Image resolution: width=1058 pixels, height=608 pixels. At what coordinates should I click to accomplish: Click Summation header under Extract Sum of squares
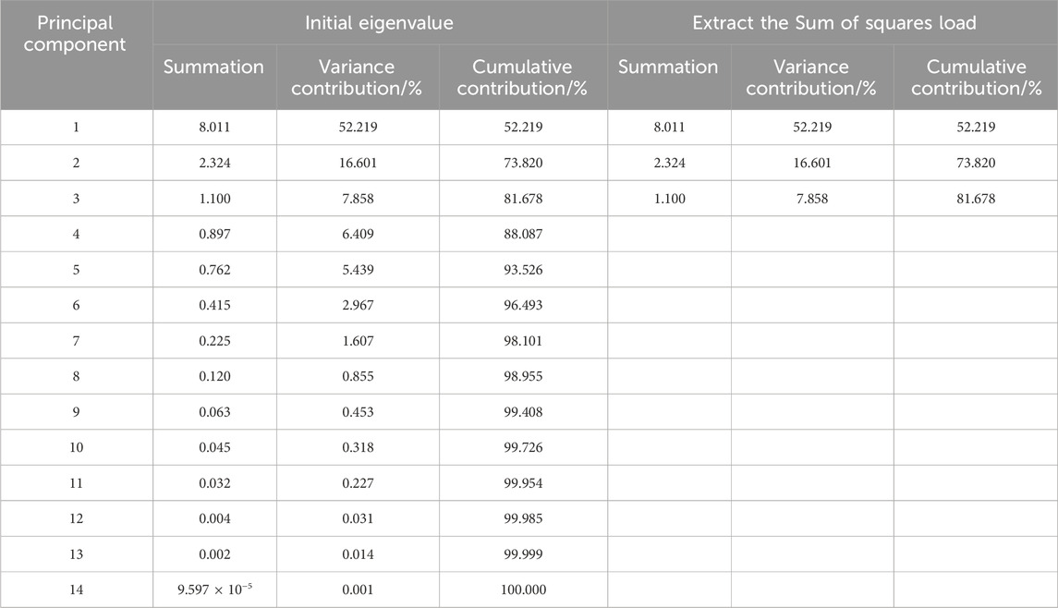[x=668, y=67]
